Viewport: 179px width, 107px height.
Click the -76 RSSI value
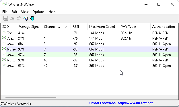pos(75,38)
